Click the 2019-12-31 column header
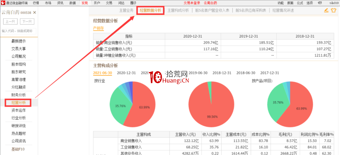The height and width of the screenshot is (155, 340). (249, 36)
